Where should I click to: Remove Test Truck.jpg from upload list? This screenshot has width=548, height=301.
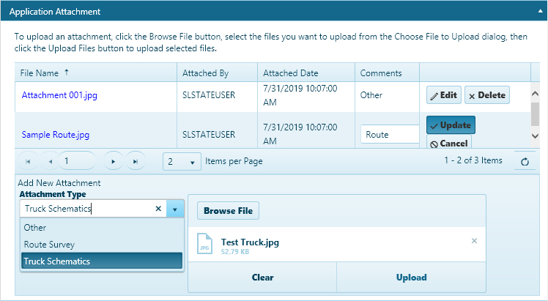point(474,241)
